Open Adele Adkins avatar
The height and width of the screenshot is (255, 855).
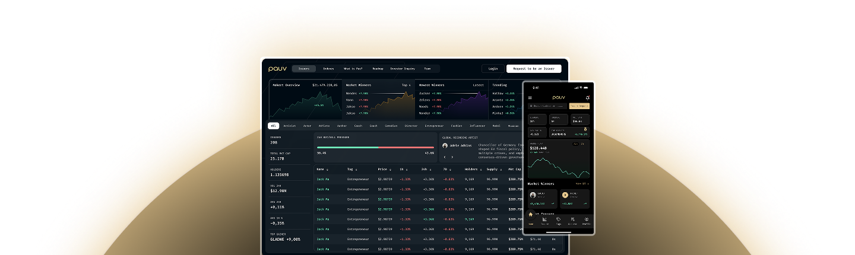(x=445, y=145)
